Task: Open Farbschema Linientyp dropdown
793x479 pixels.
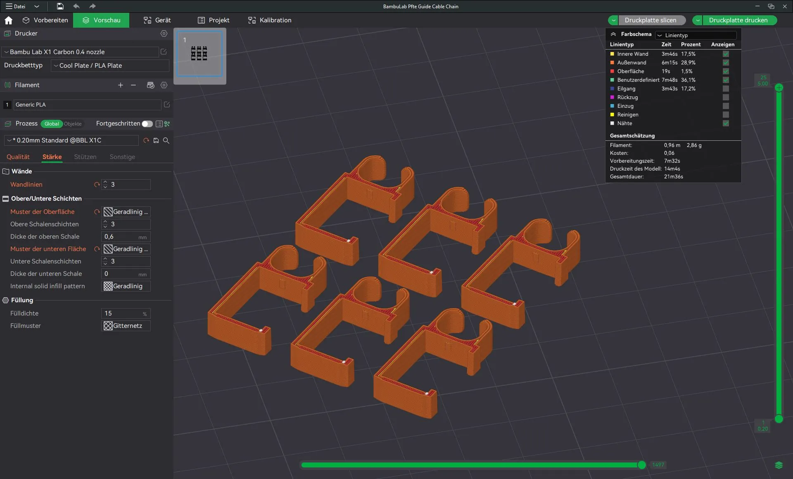Action: click(696, 35)
